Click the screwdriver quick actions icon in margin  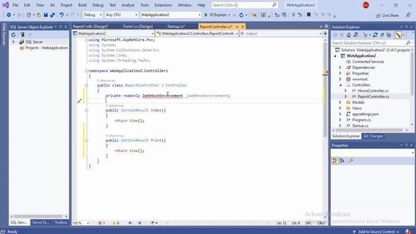point(79,101)
